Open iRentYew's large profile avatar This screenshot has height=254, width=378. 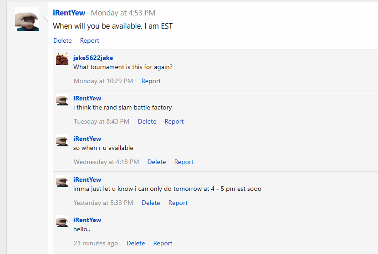[27, 19]
